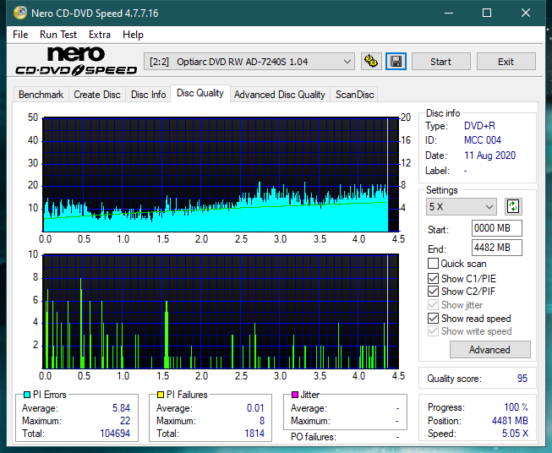The height and width of the screenshot is (453, 552).
Task: Minimize the Nero CD-DVD Speed window
Action: 449,13
